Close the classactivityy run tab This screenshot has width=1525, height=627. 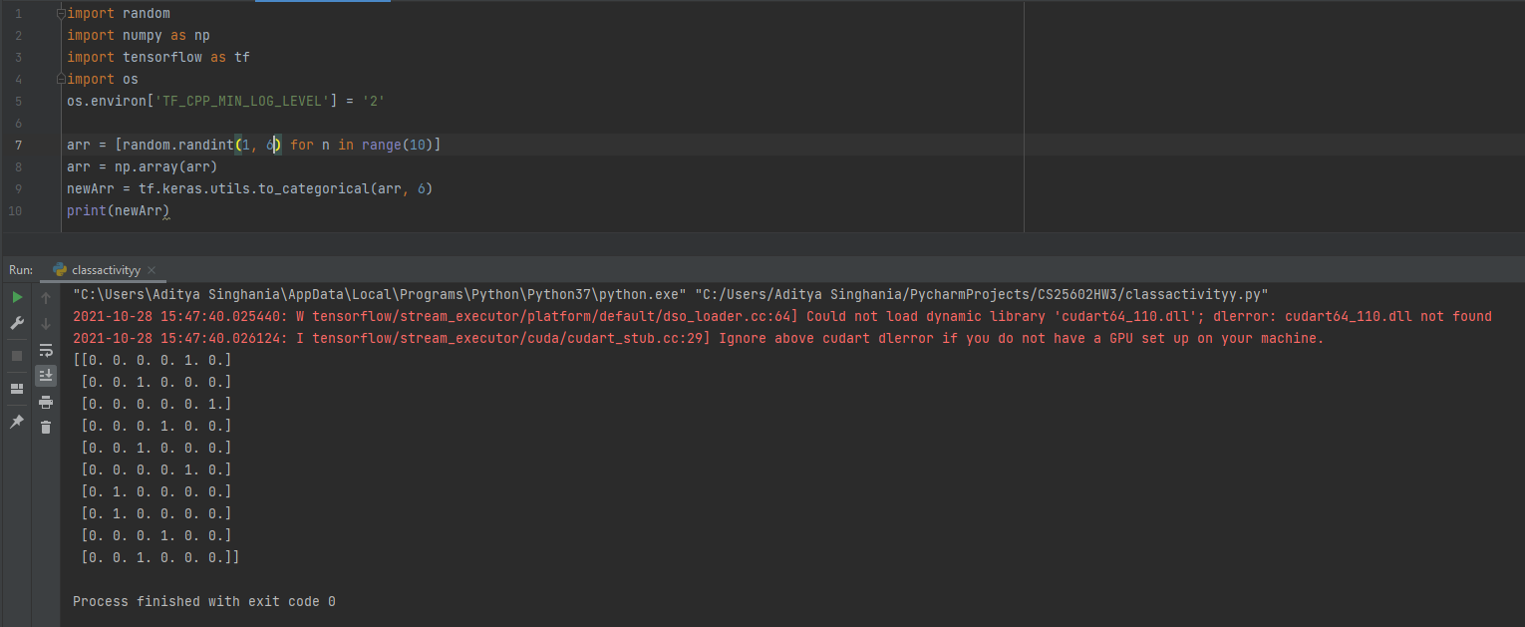pos(151,271)
